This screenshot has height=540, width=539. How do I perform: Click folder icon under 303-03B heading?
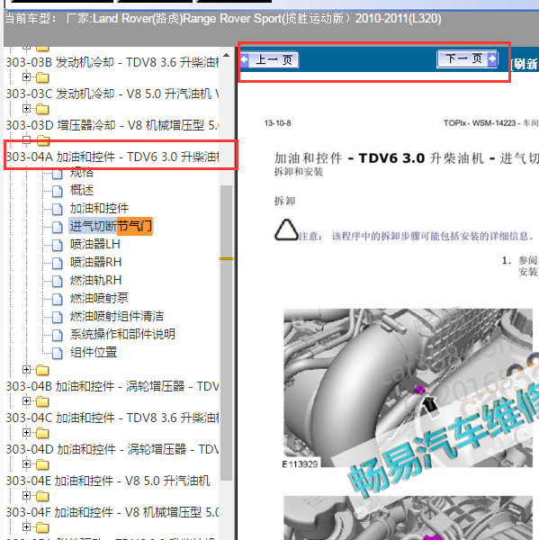42,77
